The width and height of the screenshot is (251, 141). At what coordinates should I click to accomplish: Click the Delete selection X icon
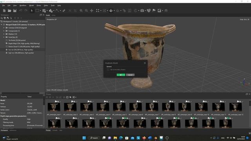point(70,11)
